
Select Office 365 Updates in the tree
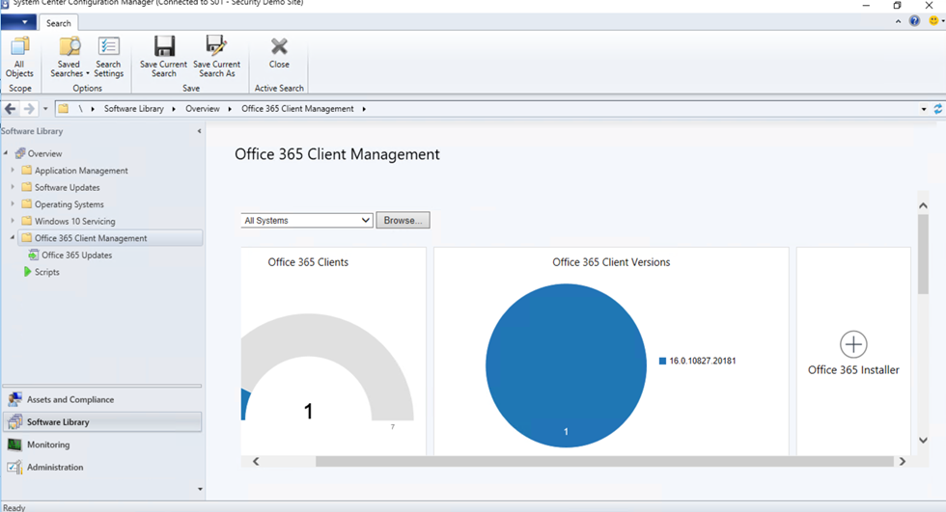tap(76, 256)
